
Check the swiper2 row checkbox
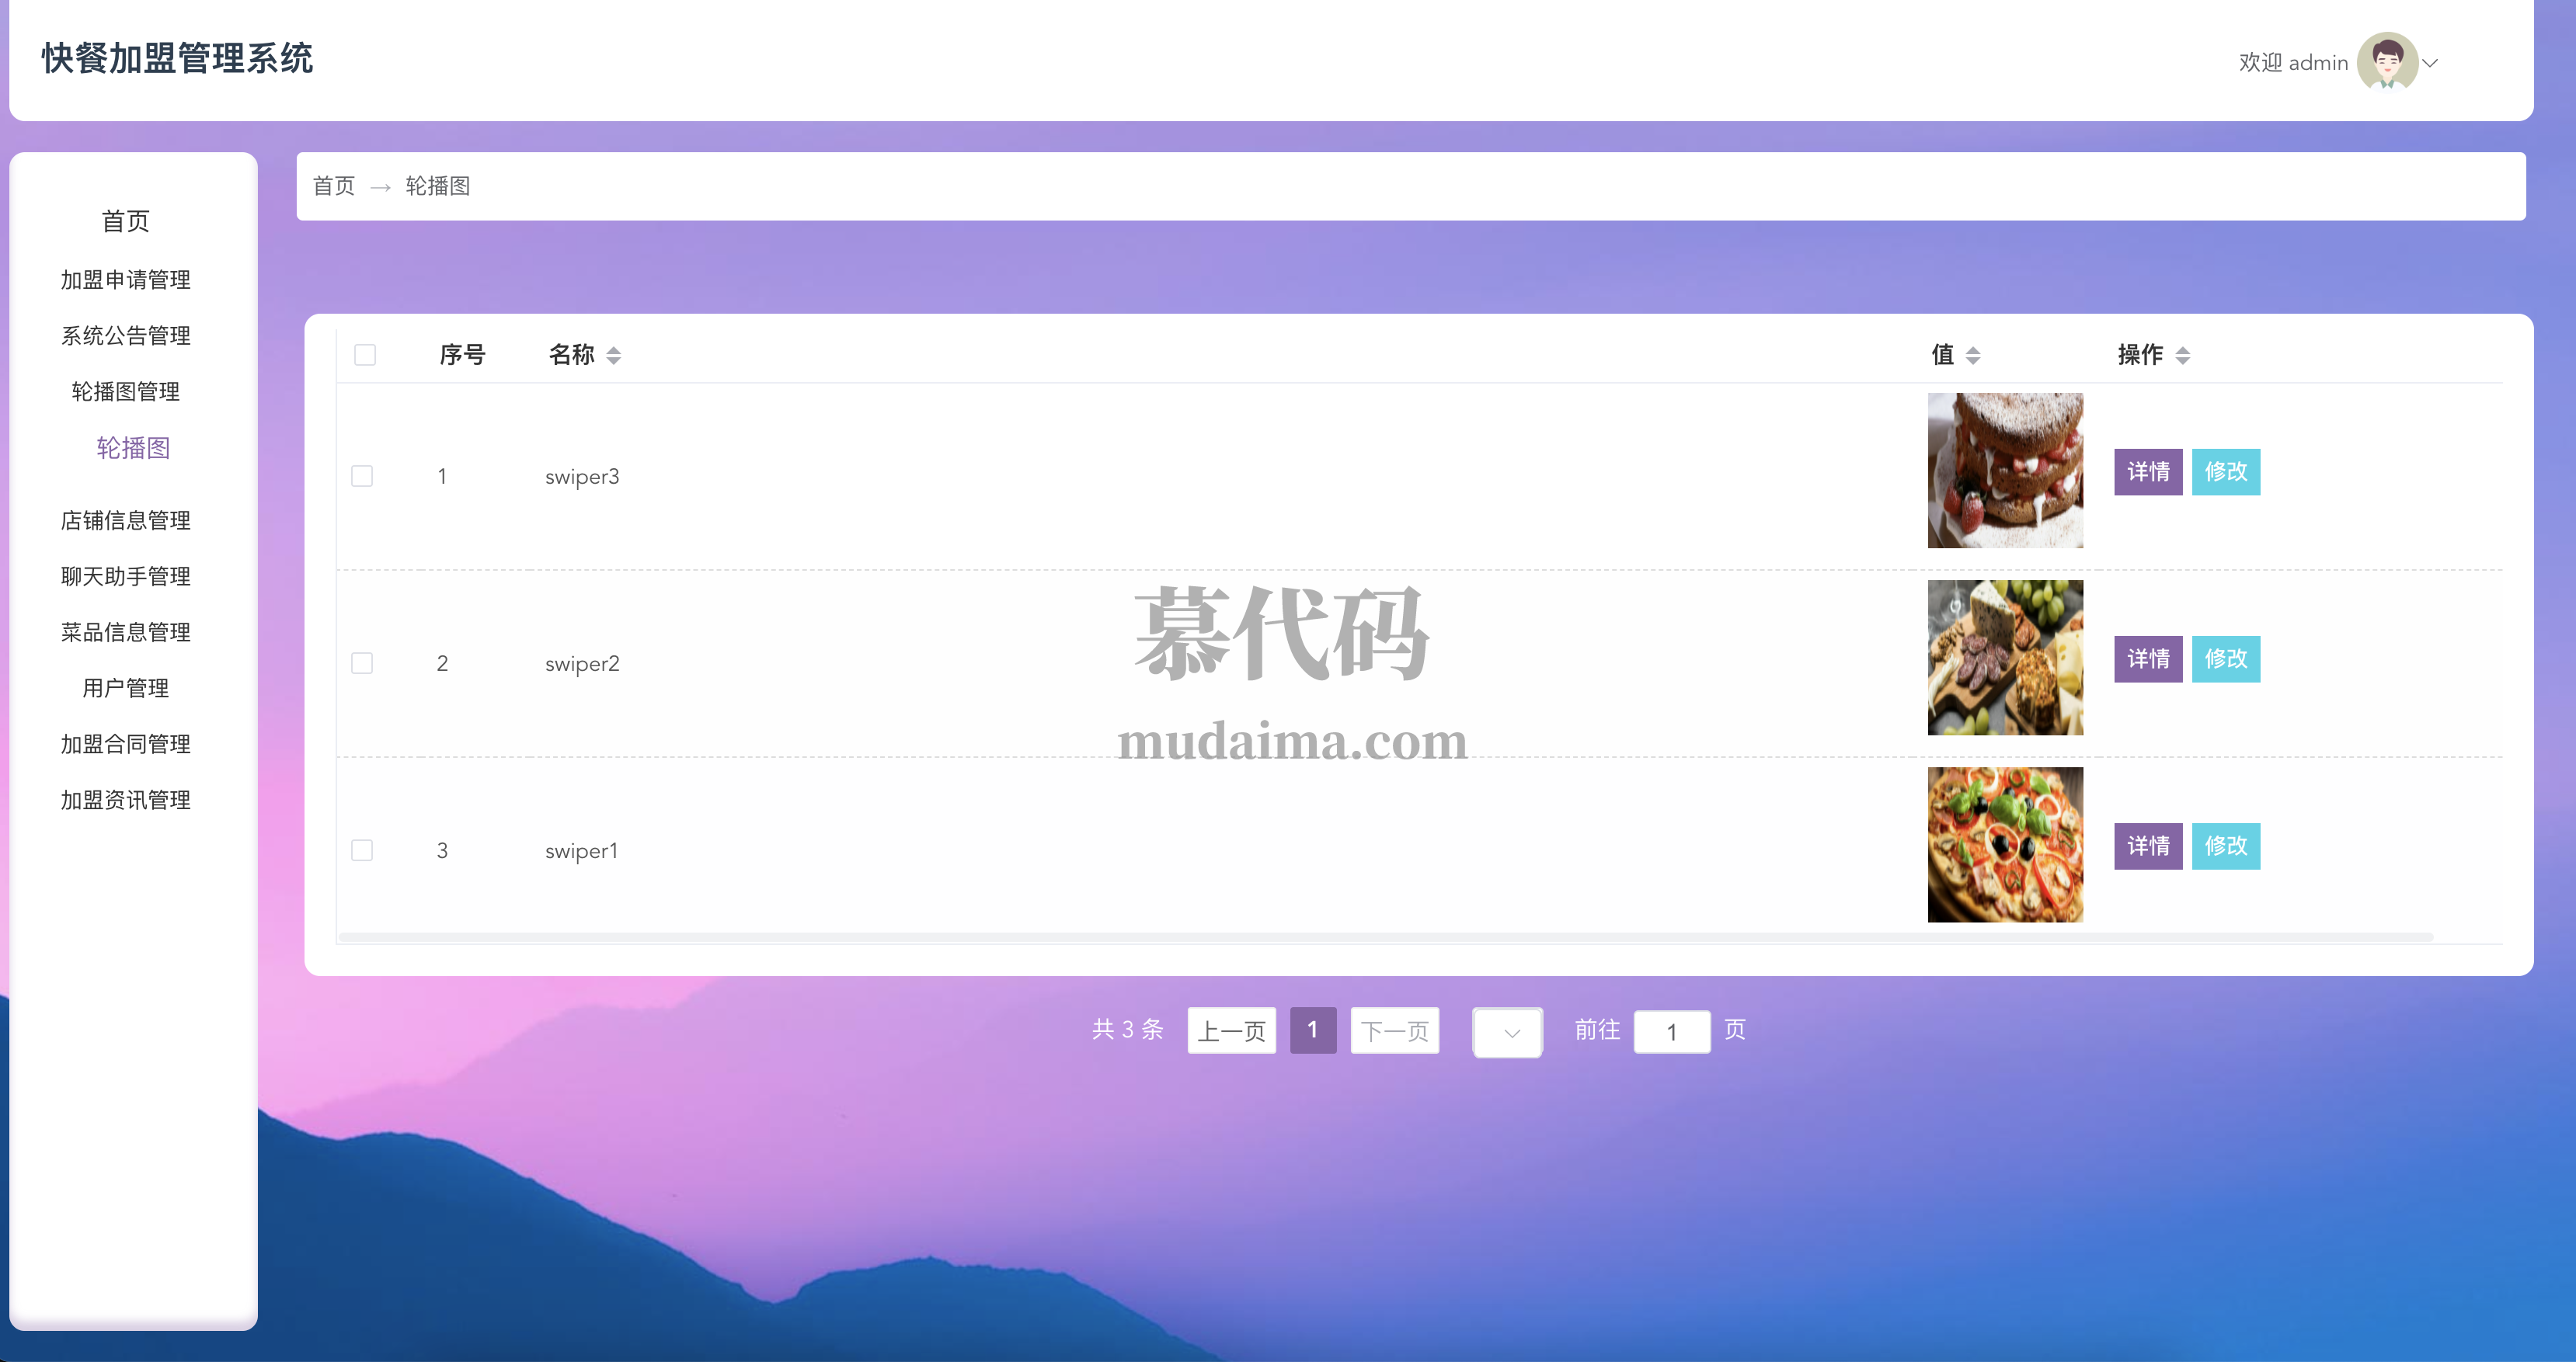tap(362, 663)
